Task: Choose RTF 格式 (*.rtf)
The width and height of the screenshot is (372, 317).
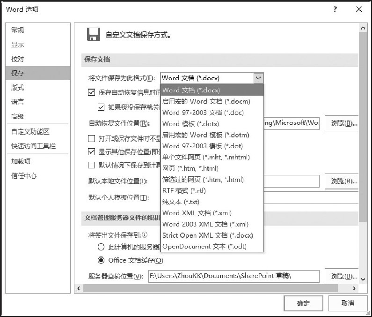Action: click(x=212, y=191)
